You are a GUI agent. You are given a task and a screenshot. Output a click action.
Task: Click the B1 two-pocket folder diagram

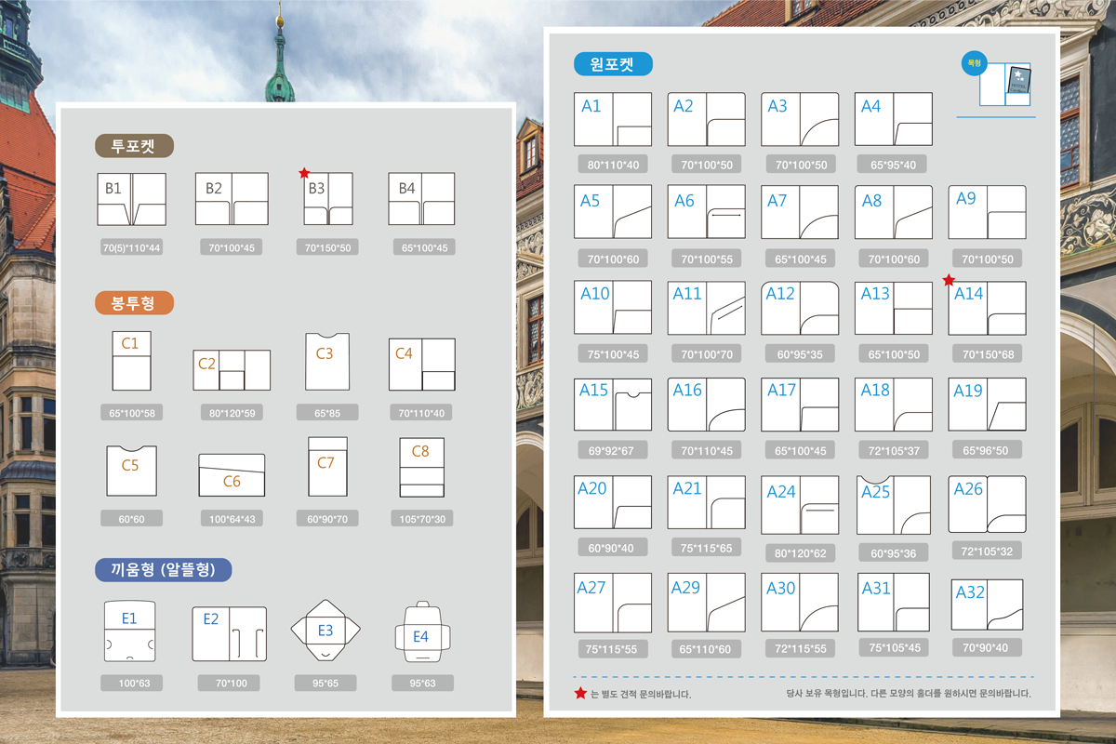tap(131, 199)
